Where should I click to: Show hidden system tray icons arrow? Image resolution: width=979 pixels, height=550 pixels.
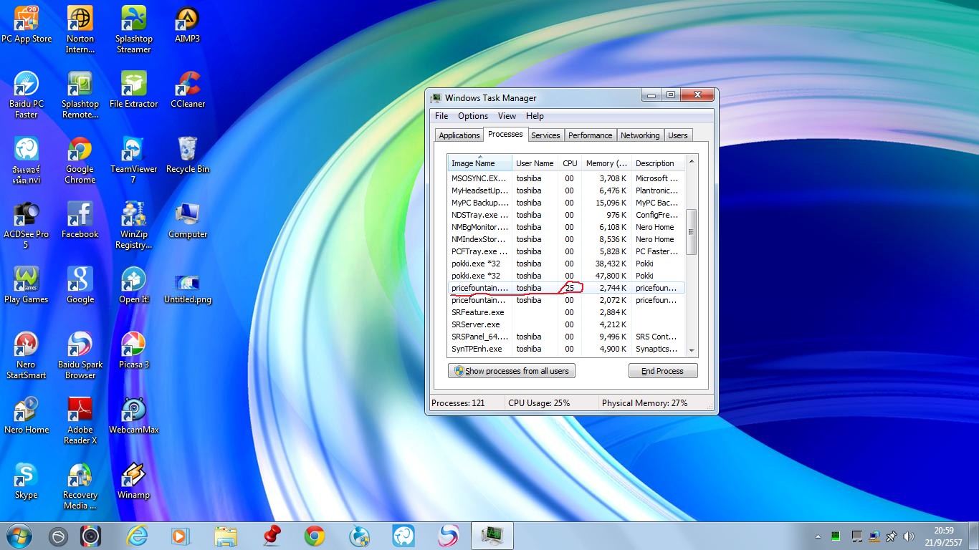818,536
